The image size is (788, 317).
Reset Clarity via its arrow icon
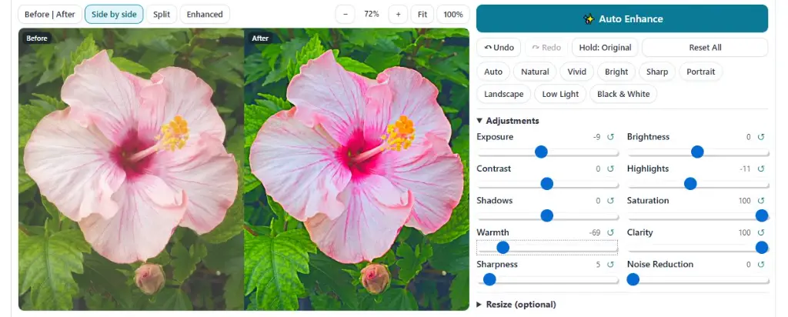pos(761,232)
